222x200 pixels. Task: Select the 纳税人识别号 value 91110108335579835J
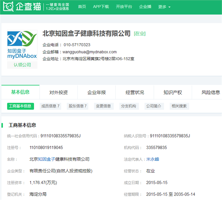click(x=170, y=136)
